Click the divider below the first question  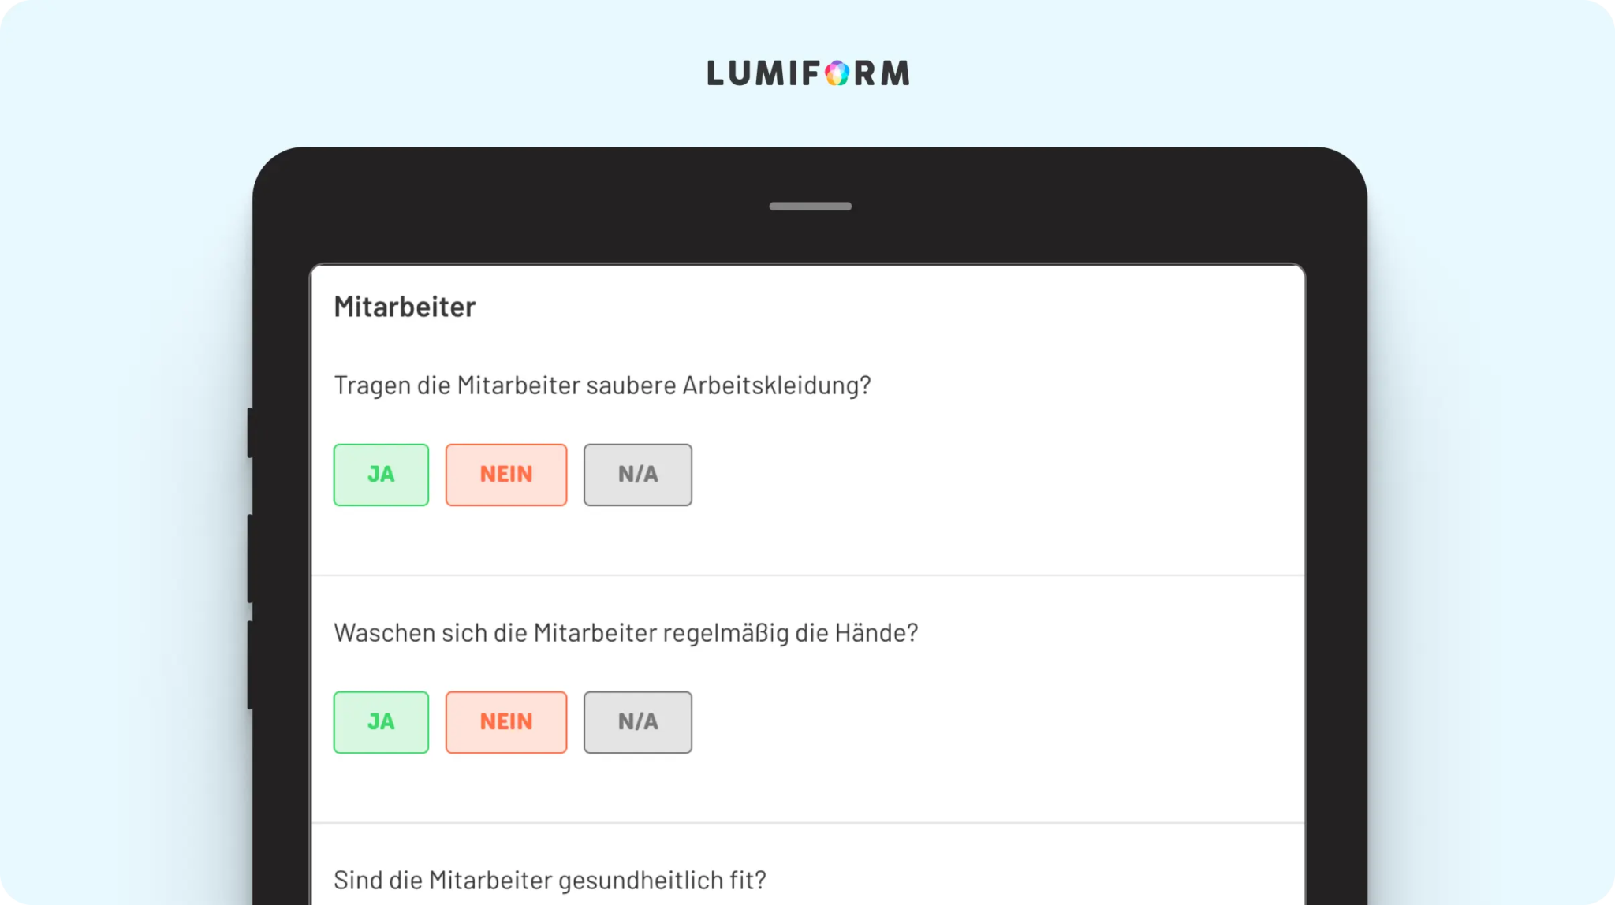point(808,575)
